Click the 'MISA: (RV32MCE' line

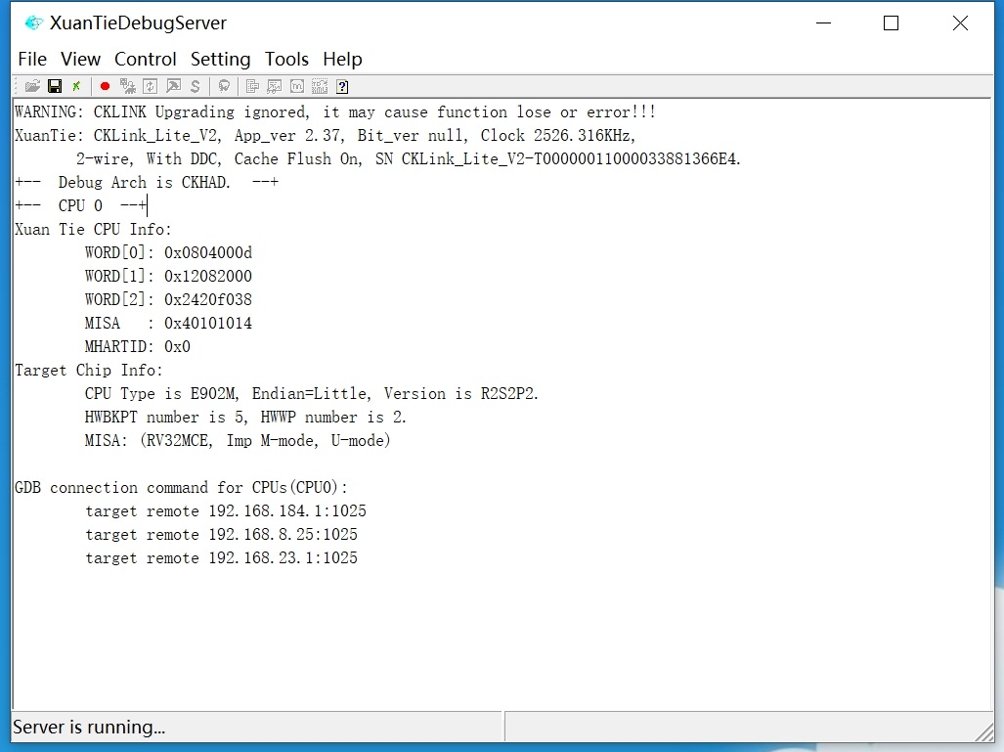[x=238, y=441]
